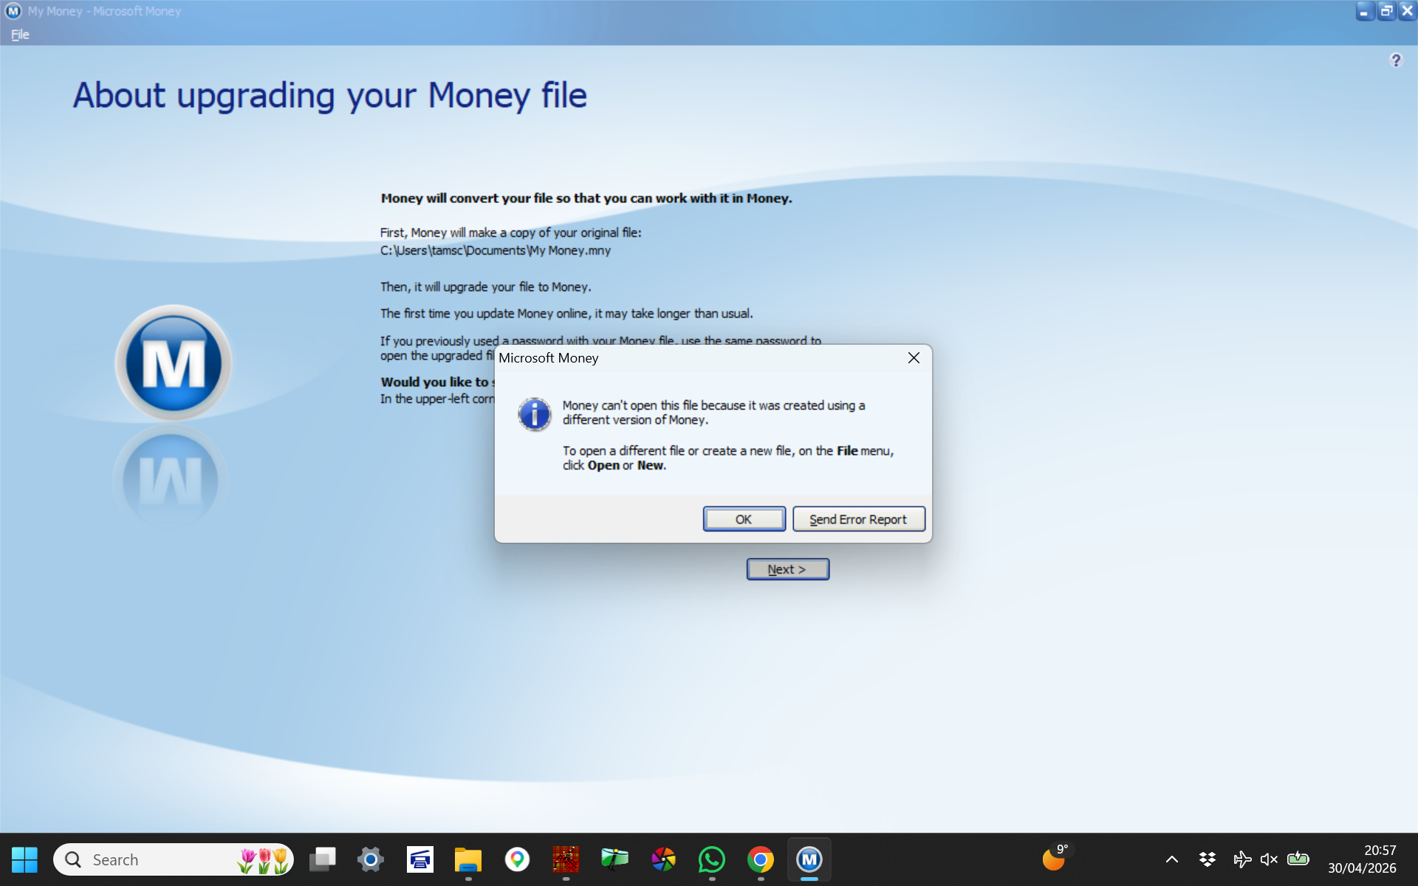The width and height of the screenshot is (1418, 886).
Task: Open the green folder taskbar app
Action: coord(614,859)
